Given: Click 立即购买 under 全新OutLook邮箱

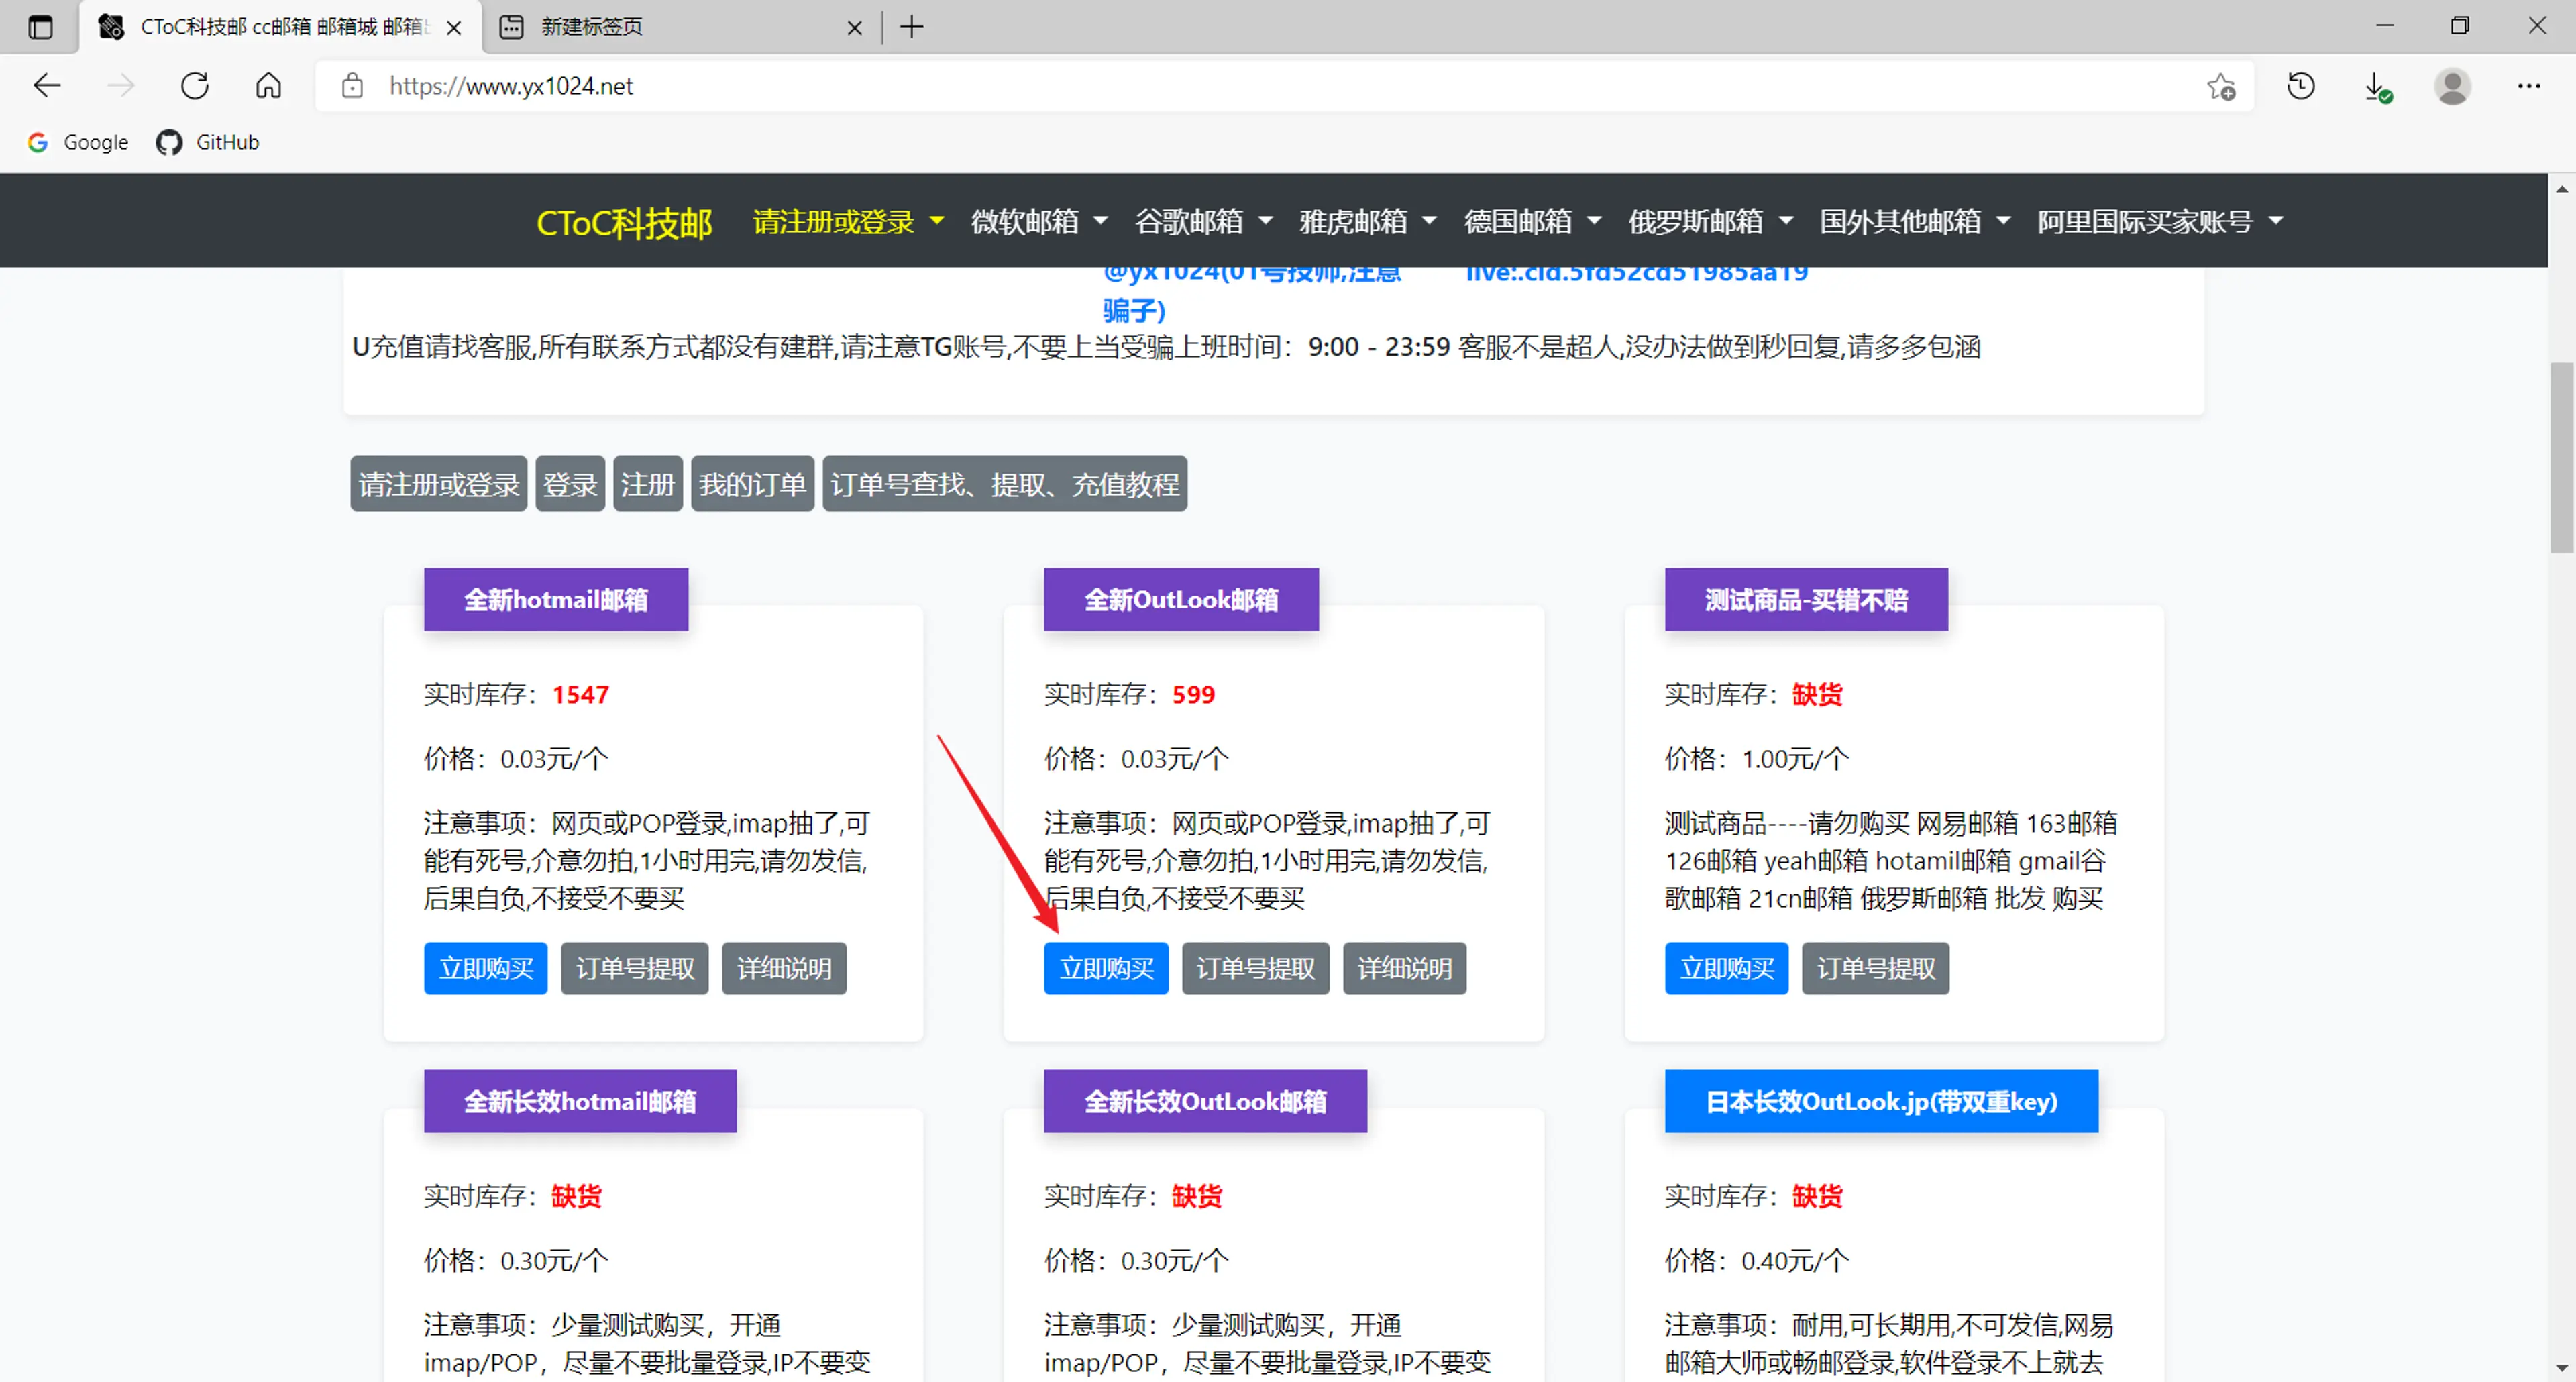Looking at the screenshot, I should (1106, 968).
